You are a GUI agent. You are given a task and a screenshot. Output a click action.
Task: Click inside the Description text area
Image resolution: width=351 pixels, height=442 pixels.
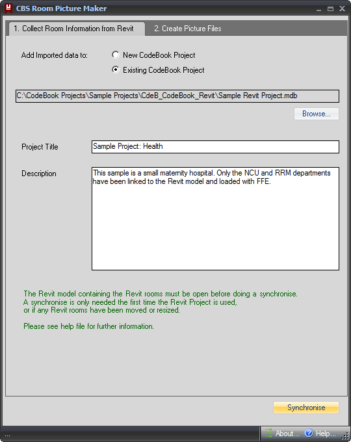pyautogui.click(x=215, y=219)
